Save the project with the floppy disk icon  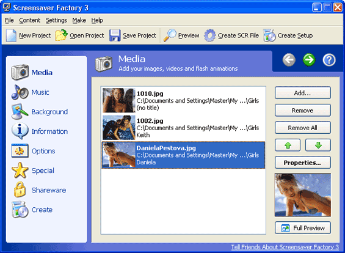pos(115,35)
